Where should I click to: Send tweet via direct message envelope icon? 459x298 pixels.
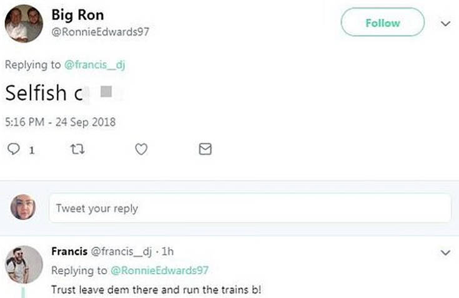click(x=205, y=149)
